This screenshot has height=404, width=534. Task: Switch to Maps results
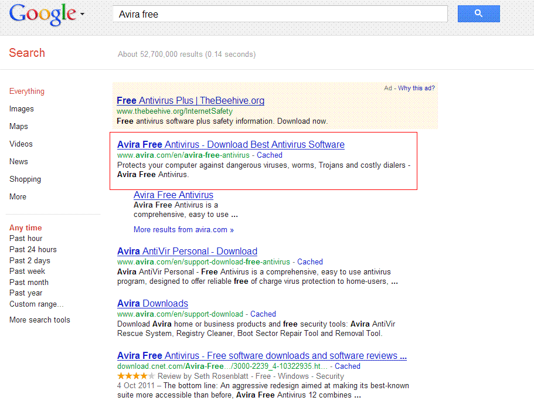(x=19, y=127)
